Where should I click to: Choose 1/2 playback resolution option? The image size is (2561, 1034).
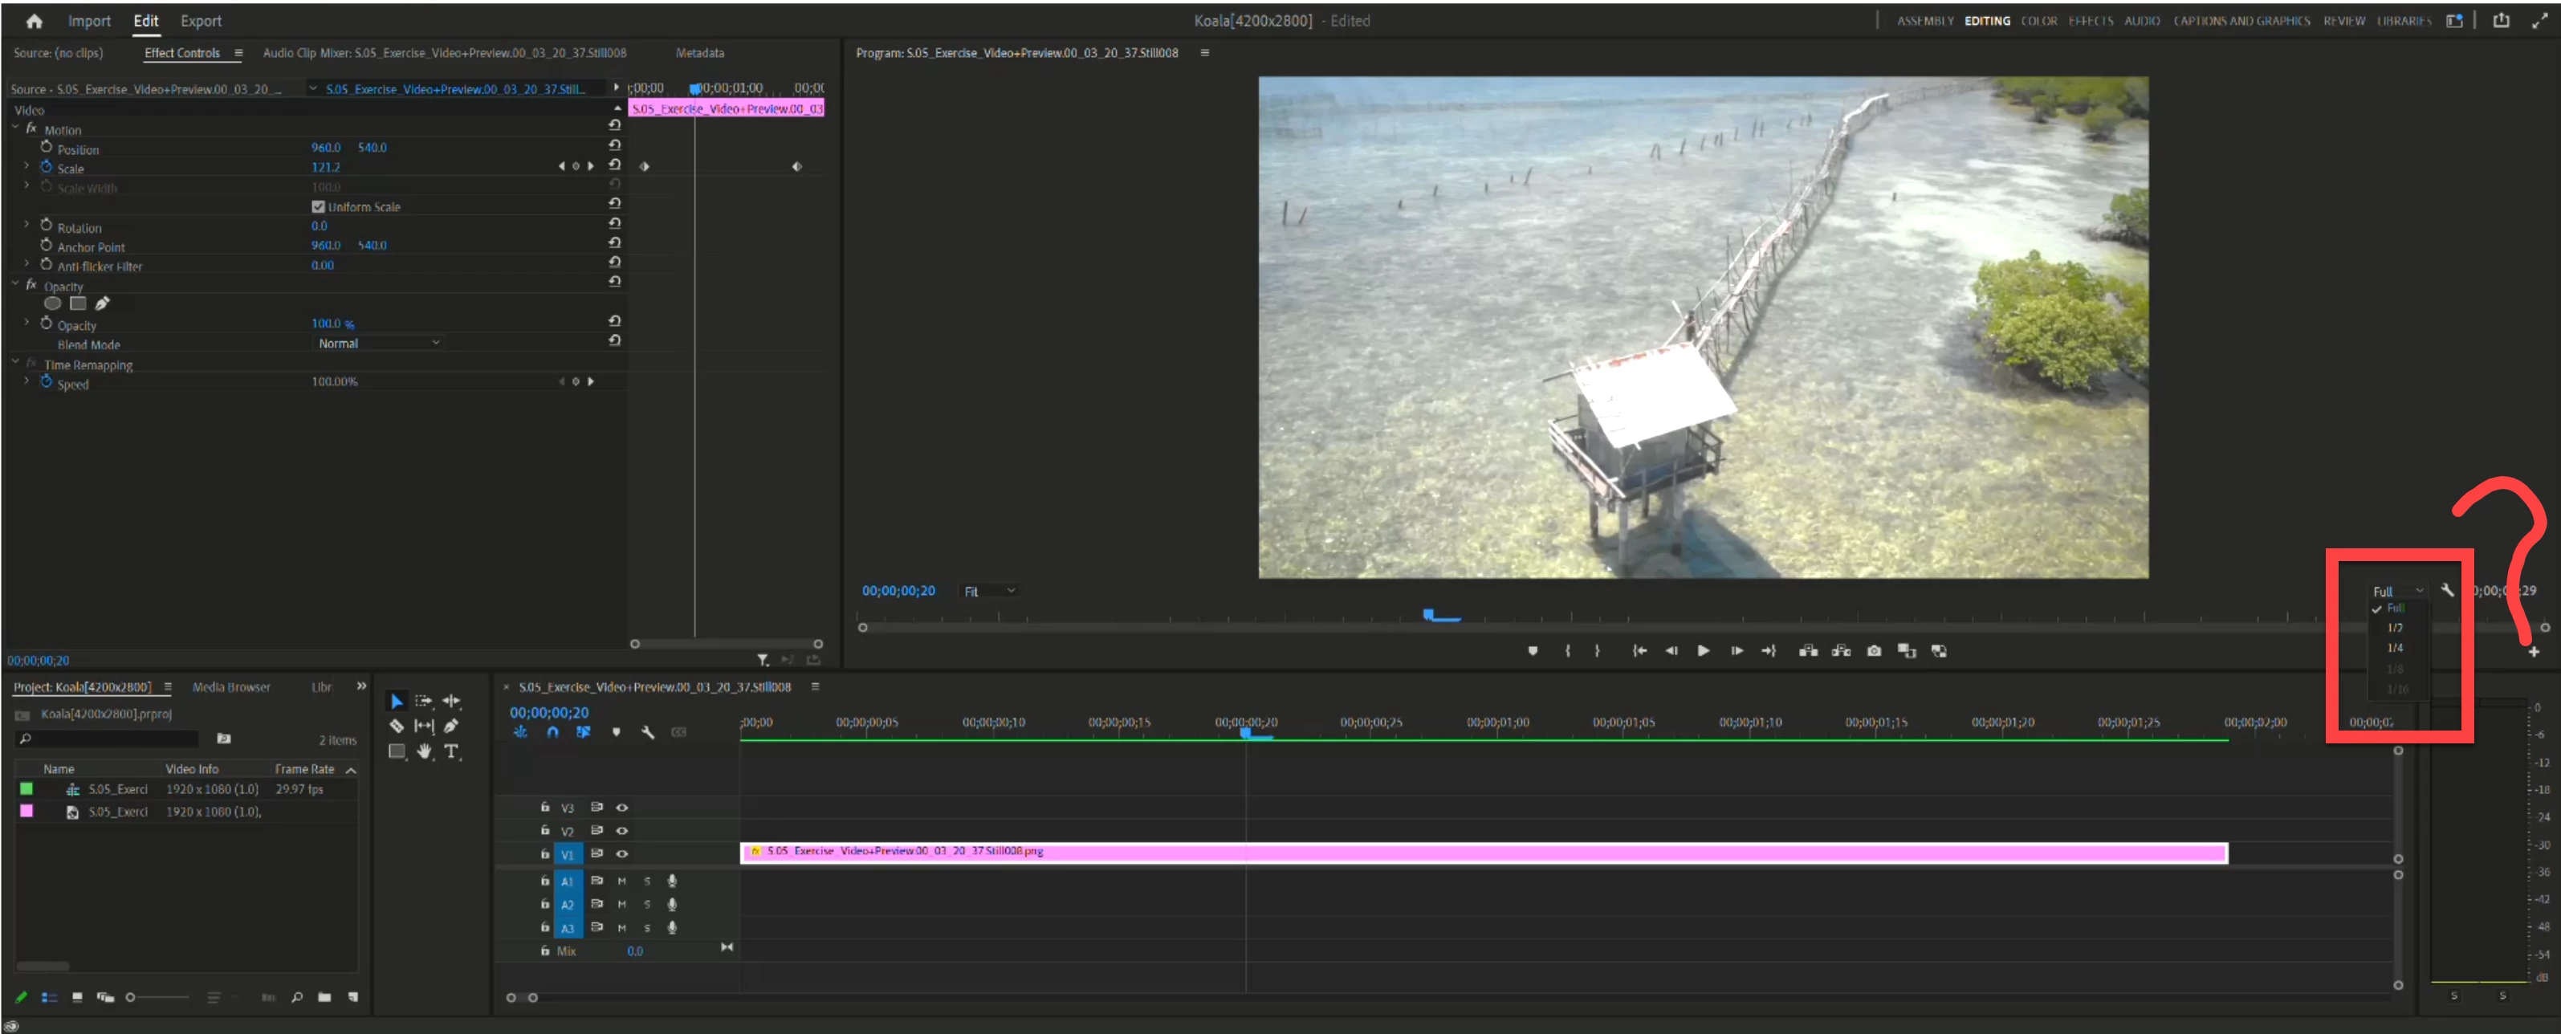click(2394, 629)
